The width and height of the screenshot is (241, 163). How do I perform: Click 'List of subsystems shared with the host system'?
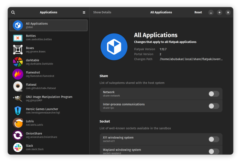tap(132, 83)
